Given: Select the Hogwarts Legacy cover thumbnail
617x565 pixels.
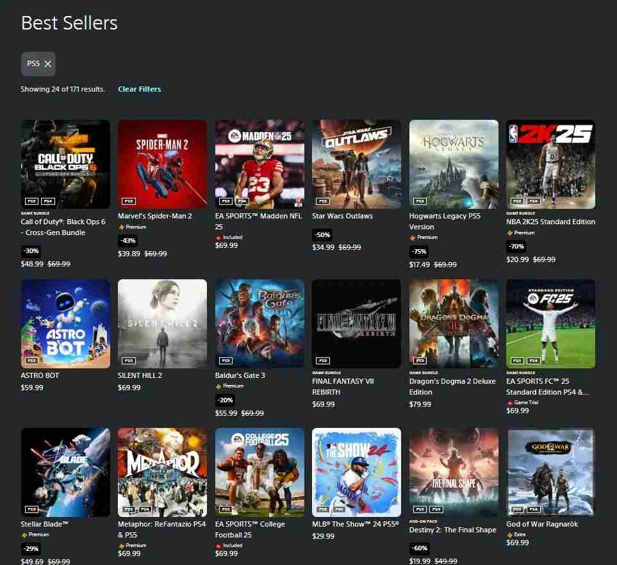Looking at the screenshot, I should coord(454,164).
